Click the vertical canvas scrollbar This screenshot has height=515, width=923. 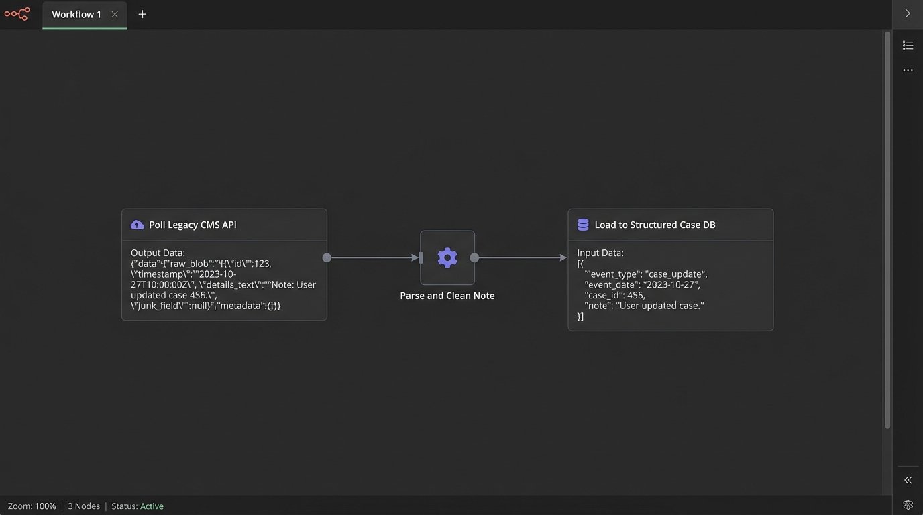point(887,228)
